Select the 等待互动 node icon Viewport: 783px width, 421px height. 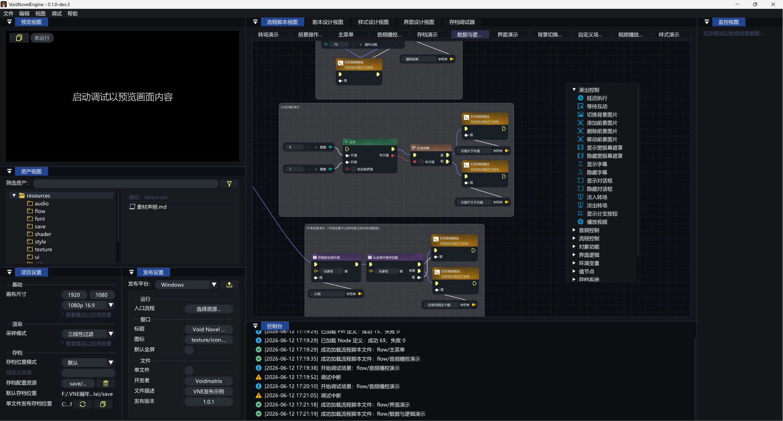[580, 106]
